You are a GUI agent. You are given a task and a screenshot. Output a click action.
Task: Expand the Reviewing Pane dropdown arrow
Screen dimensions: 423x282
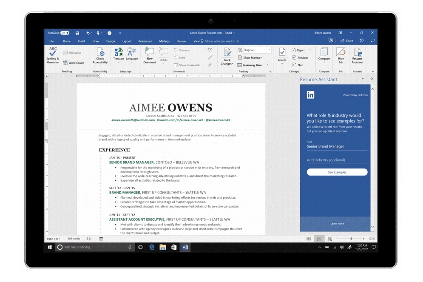point(267,65)
